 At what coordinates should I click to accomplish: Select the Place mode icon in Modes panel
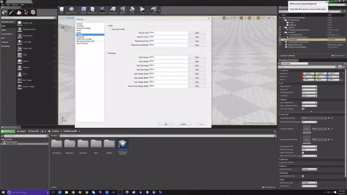[x=4, y=12]
